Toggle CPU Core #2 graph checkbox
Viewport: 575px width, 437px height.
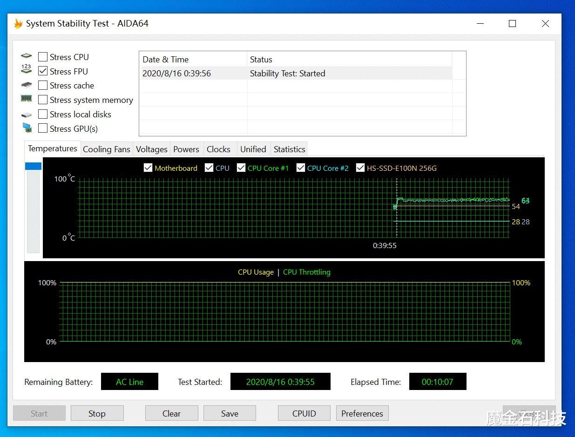coord(301,168)
